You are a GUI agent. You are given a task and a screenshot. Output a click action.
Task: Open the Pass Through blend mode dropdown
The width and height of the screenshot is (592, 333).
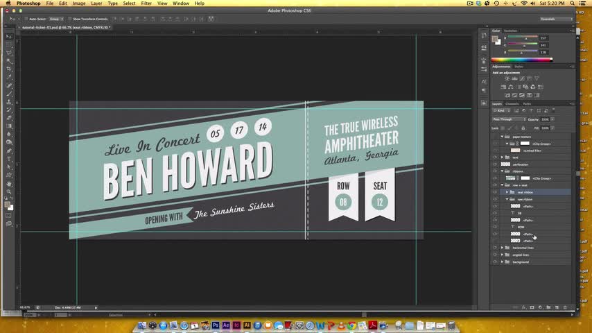(x=509, y=119)
